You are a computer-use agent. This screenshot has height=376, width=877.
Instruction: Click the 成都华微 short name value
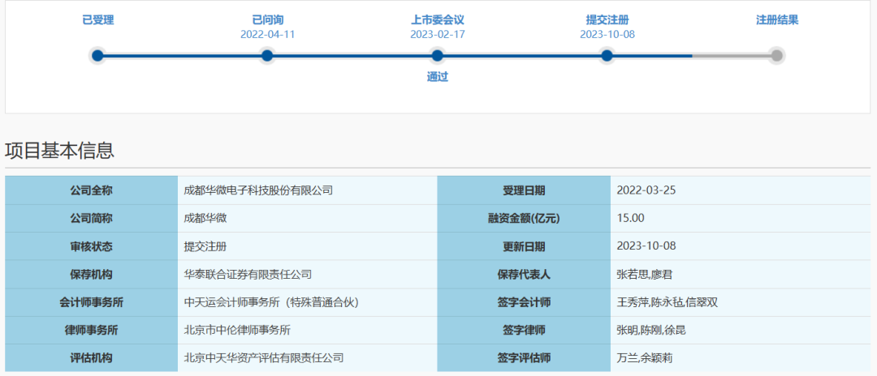(x=205, y=218)
